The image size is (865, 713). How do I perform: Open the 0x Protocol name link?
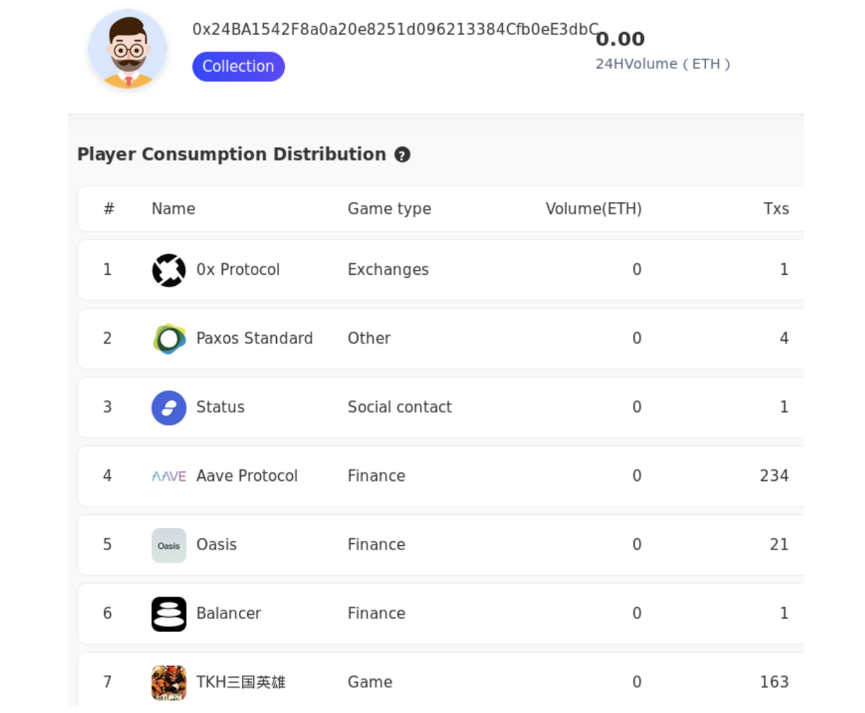238,270
